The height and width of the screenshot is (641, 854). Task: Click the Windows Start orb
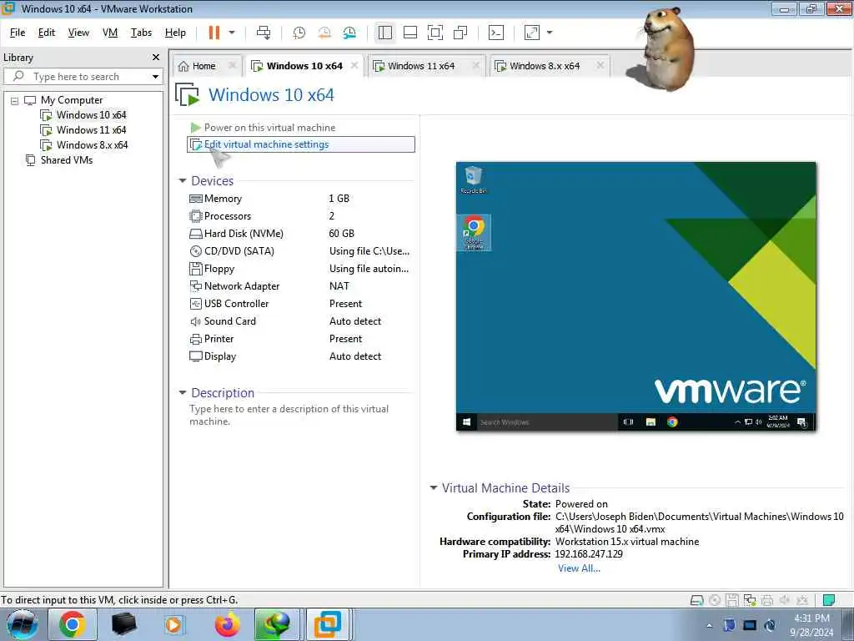pyautogui.click(x=23, y=624)
